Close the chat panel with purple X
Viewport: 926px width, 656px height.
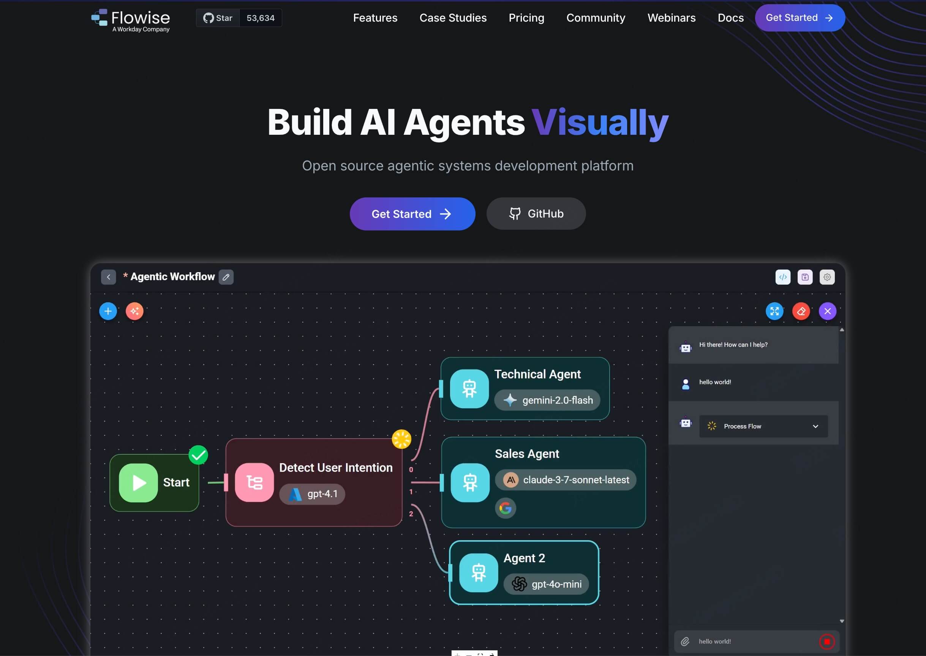[828, 311]
